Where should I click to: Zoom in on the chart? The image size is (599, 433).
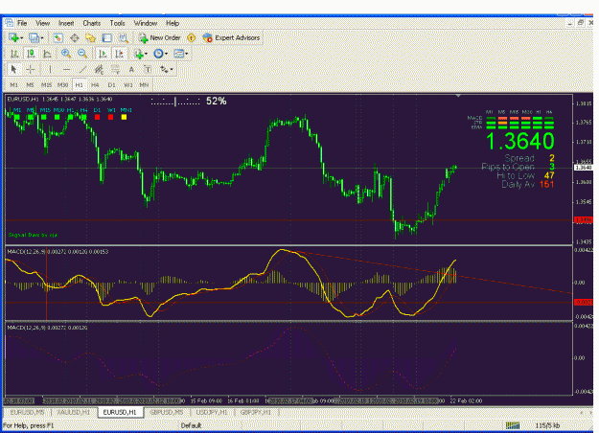(66, 54)
